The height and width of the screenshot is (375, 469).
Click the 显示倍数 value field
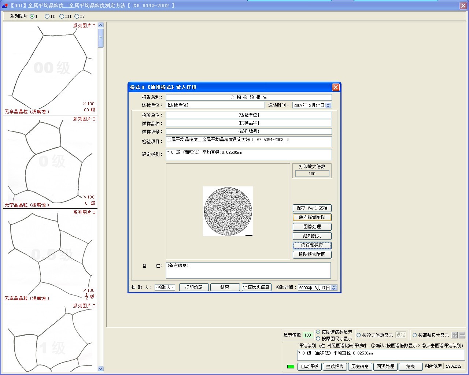pyautogui.click(x=308, y=335)
